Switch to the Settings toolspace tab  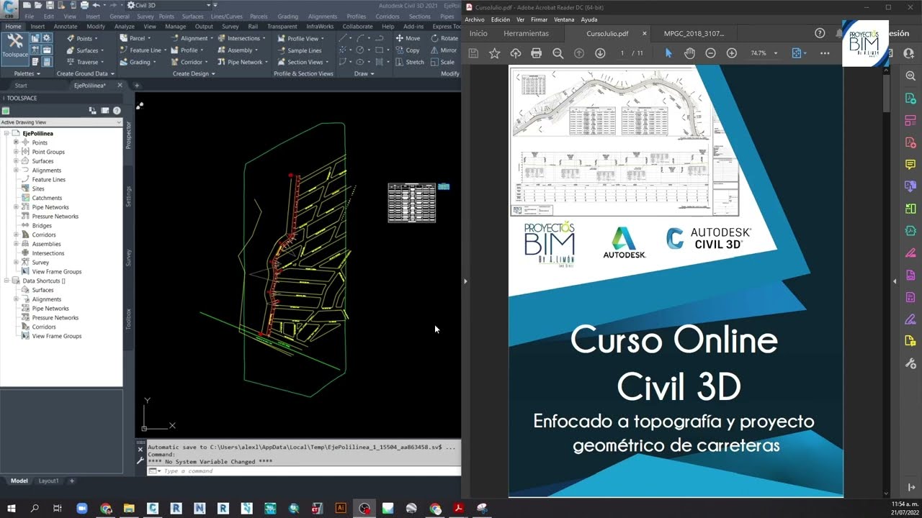click(x=129, y=196)
